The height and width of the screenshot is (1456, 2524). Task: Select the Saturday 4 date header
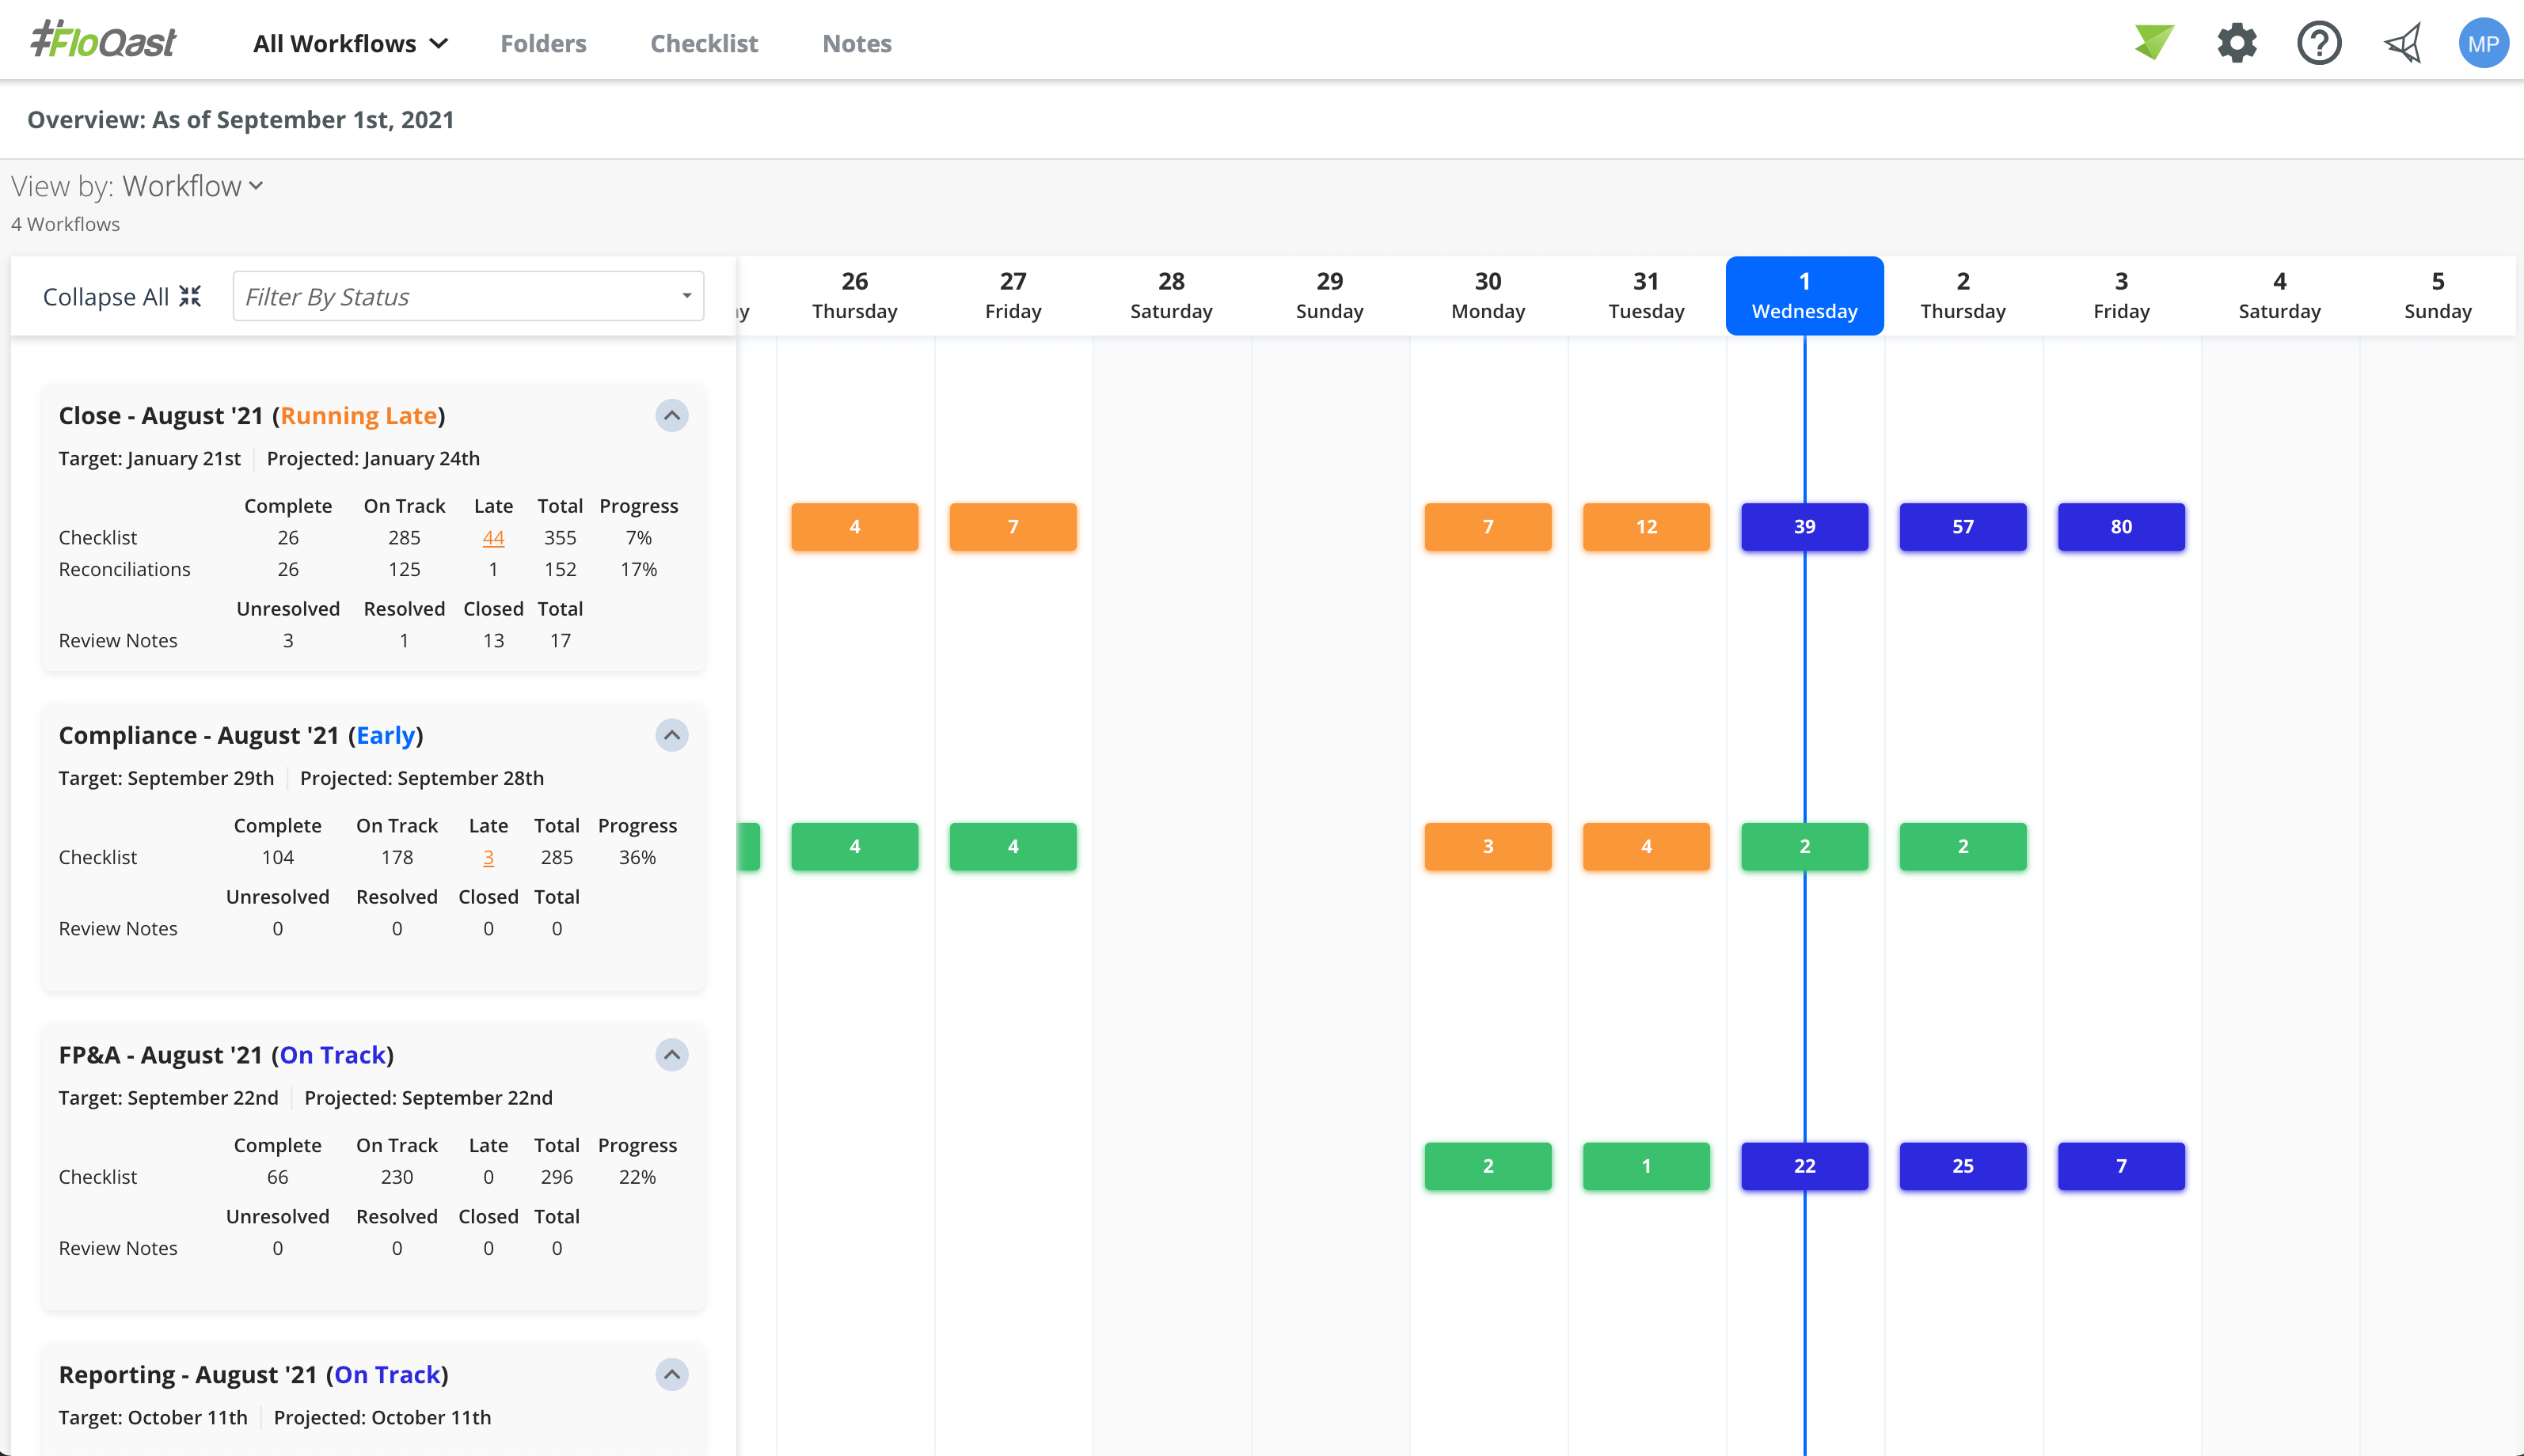pyautogui.click(x=2280, y=296)
